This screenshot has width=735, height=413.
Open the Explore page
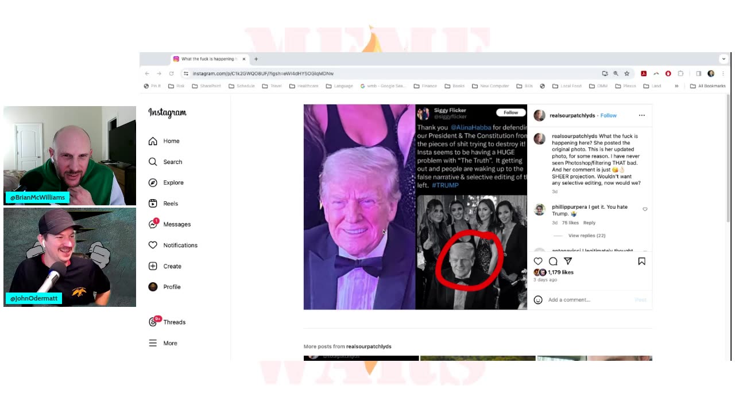point(166,182)
